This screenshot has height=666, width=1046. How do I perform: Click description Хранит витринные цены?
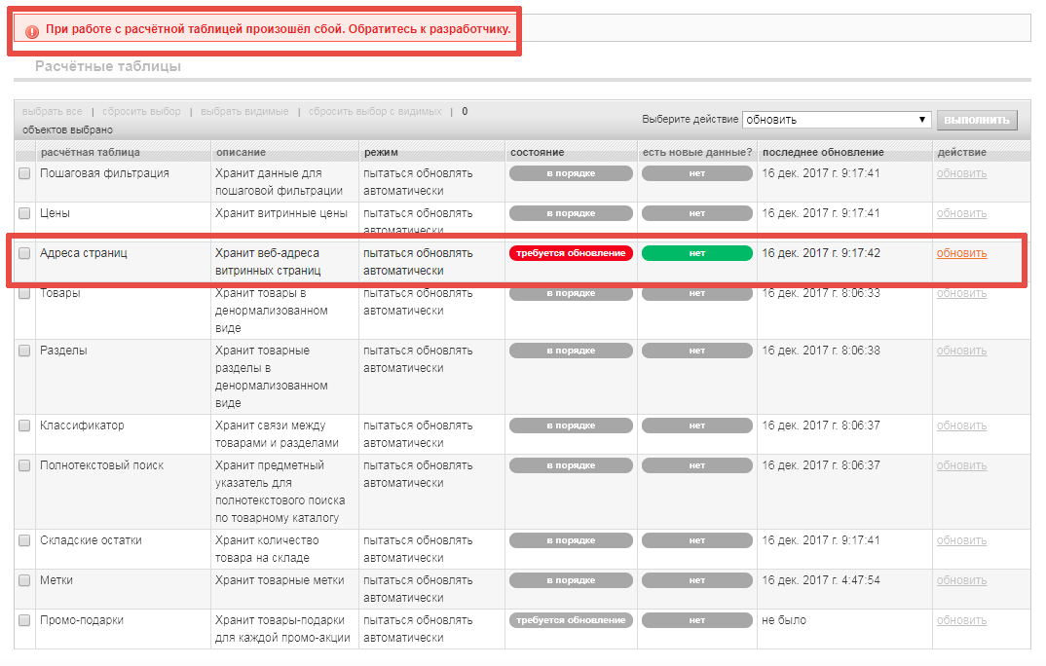click(280, 213)
